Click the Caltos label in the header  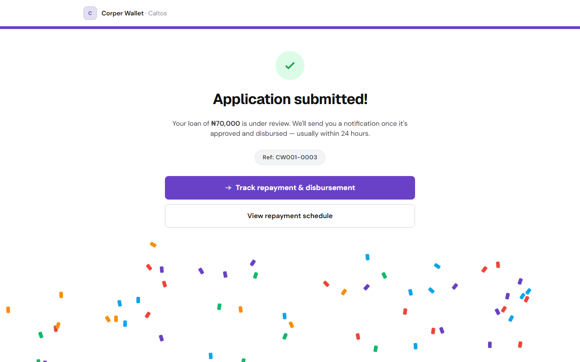coord(158,13)
